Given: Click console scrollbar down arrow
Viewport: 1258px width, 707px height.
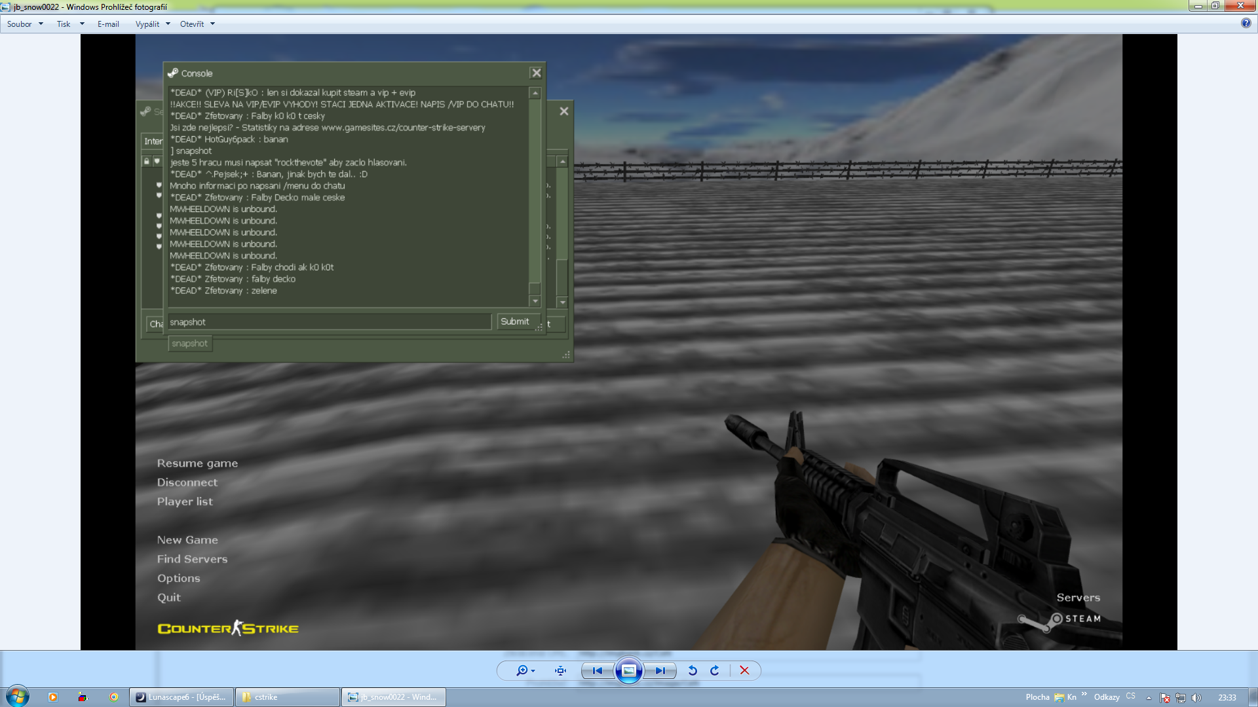Looking at the screenshot, I should [535, 301].
